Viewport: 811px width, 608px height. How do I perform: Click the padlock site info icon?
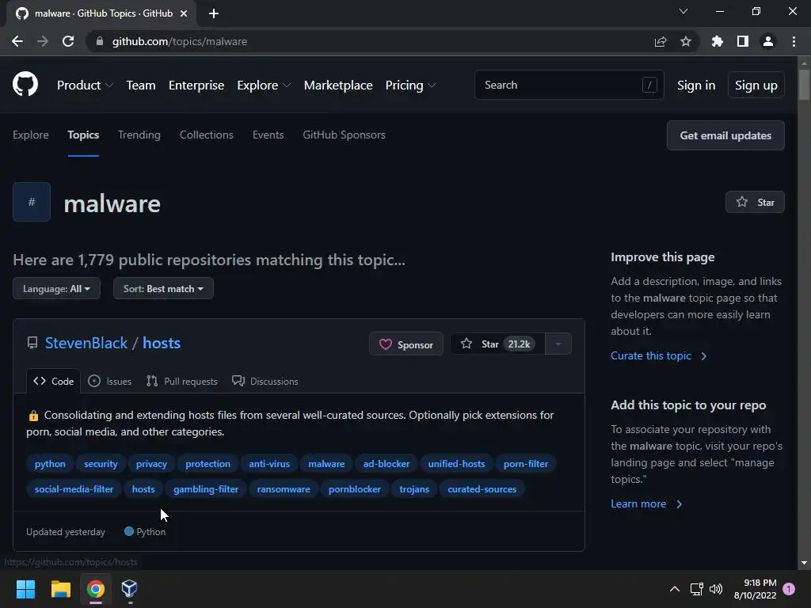[100, 41]
